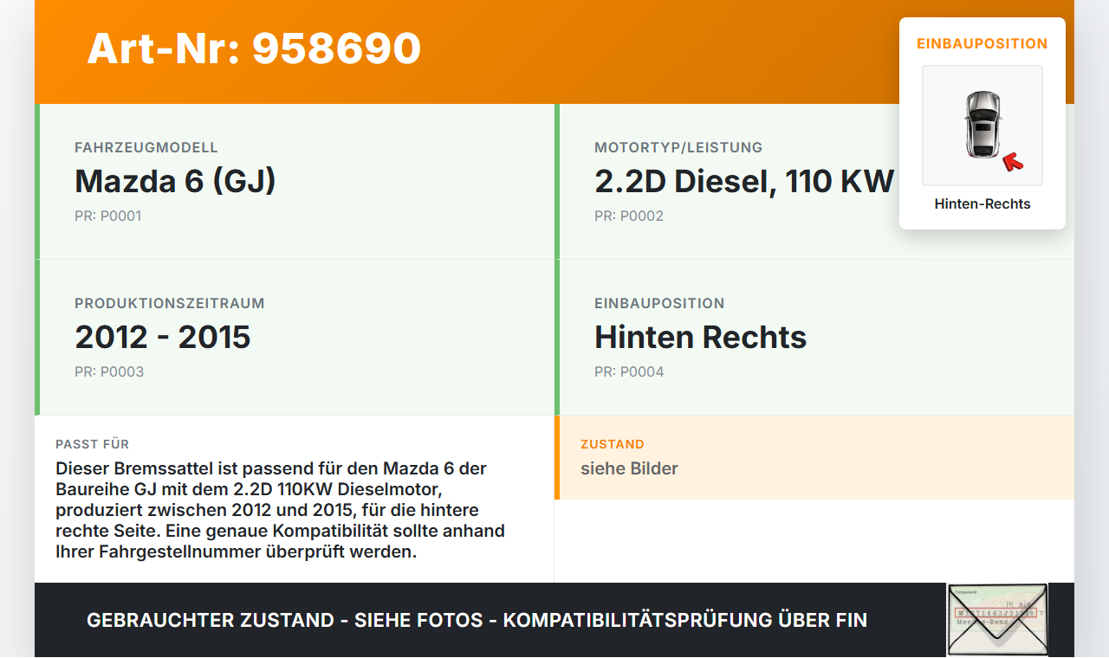Switch to the ZUSTAND section
The width and height of the screenshot is (1109, 658).
[x=613, y=443]
